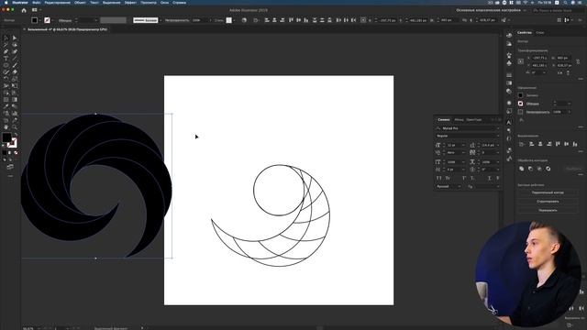Click Параллельный контур quick action button
Image resolution: width=587 pixels, height=330 pixels.
[548, 192]
